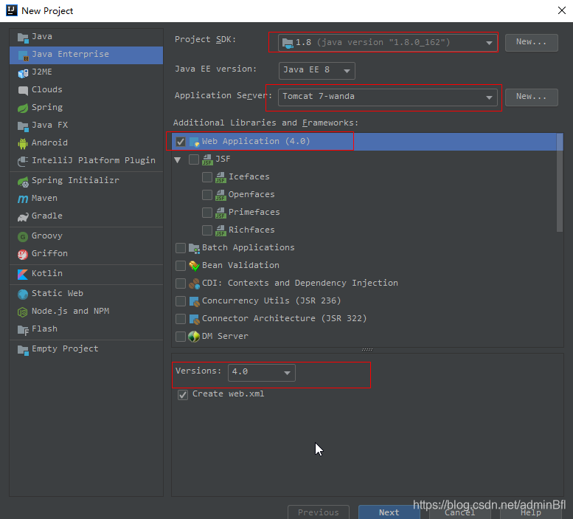Click the Empty Project icon

pos(23,350)
